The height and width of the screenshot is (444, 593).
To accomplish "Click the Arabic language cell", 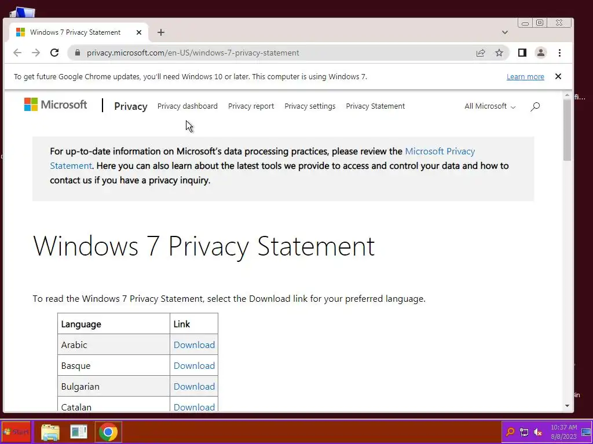I will coord(114,345).
